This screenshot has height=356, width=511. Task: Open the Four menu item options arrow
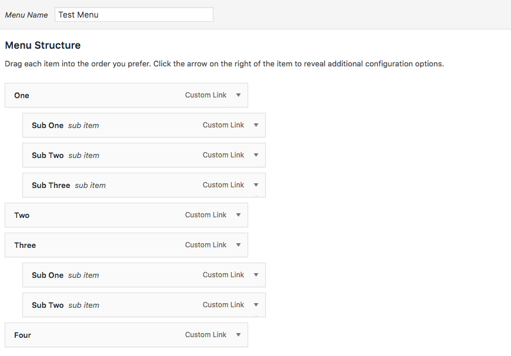click(x=238, y=335)
